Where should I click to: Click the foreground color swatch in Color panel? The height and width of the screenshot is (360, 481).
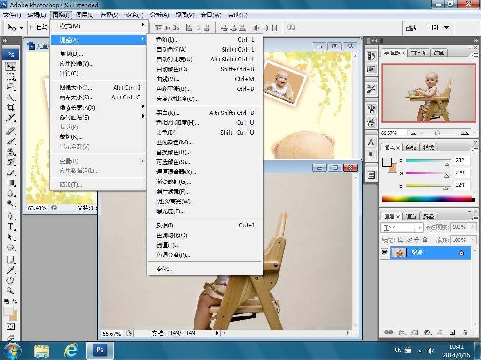point(387,162)
